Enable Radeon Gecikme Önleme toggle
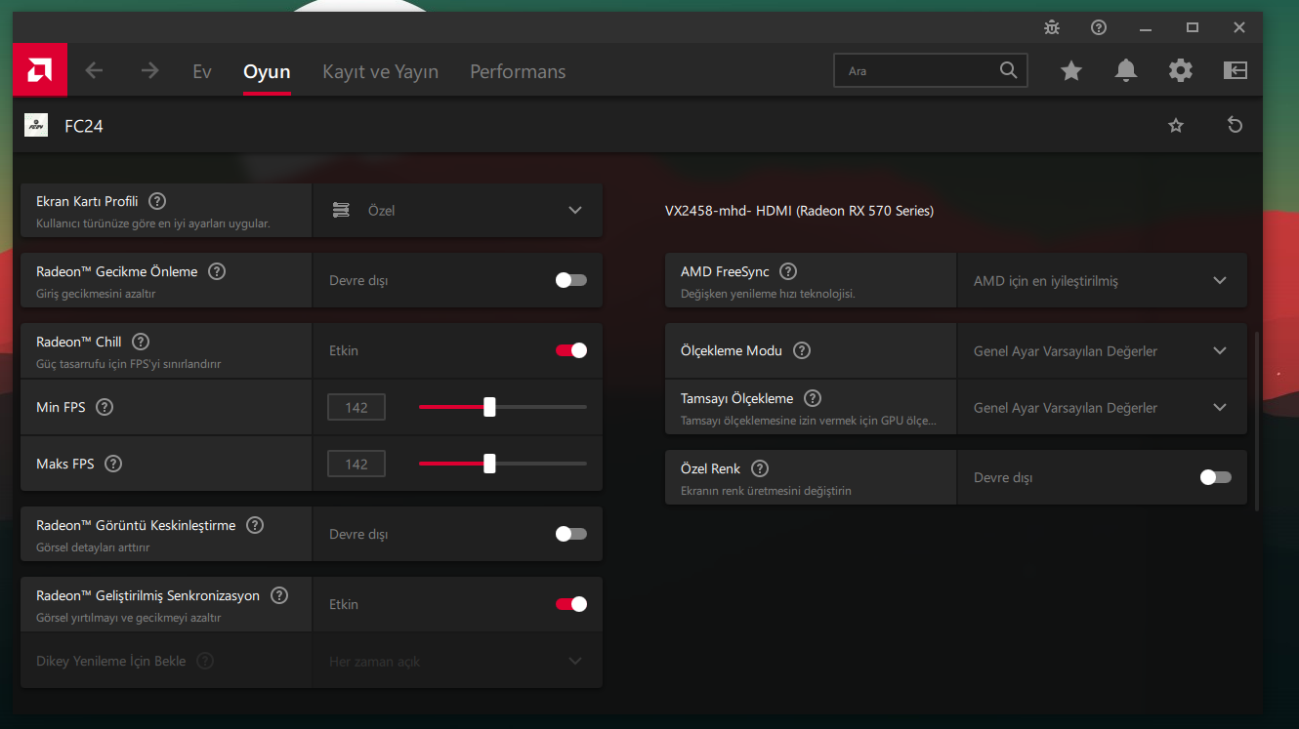This screenshot has width=1299, height=729. coord(571,280)
